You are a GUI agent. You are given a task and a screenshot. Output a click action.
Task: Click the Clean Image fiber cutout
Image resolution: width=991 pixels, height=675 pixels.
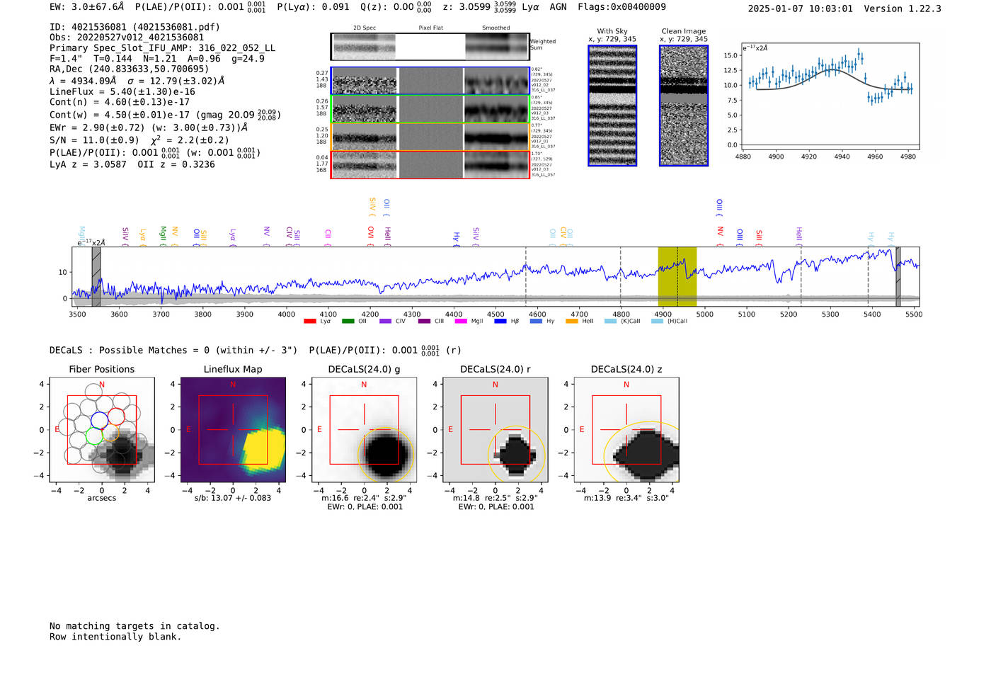point(684,106)
